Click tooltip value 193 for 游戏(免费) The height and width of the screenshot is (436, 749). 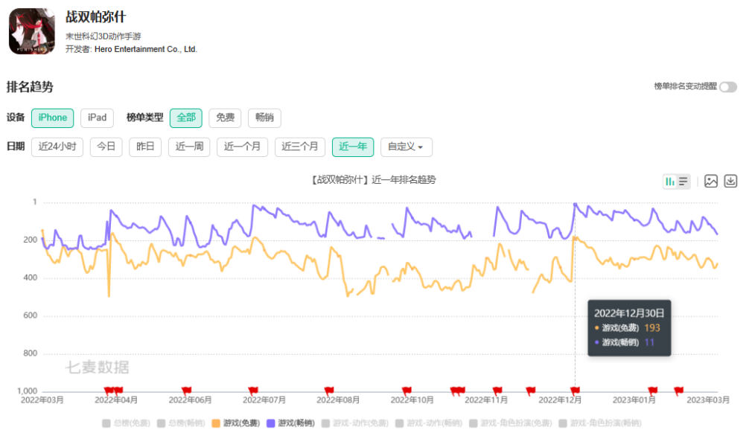(x=652, y=328)
